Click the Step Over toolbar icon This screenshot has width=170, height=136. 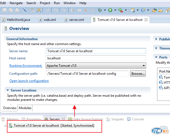(x=56, y=10)
